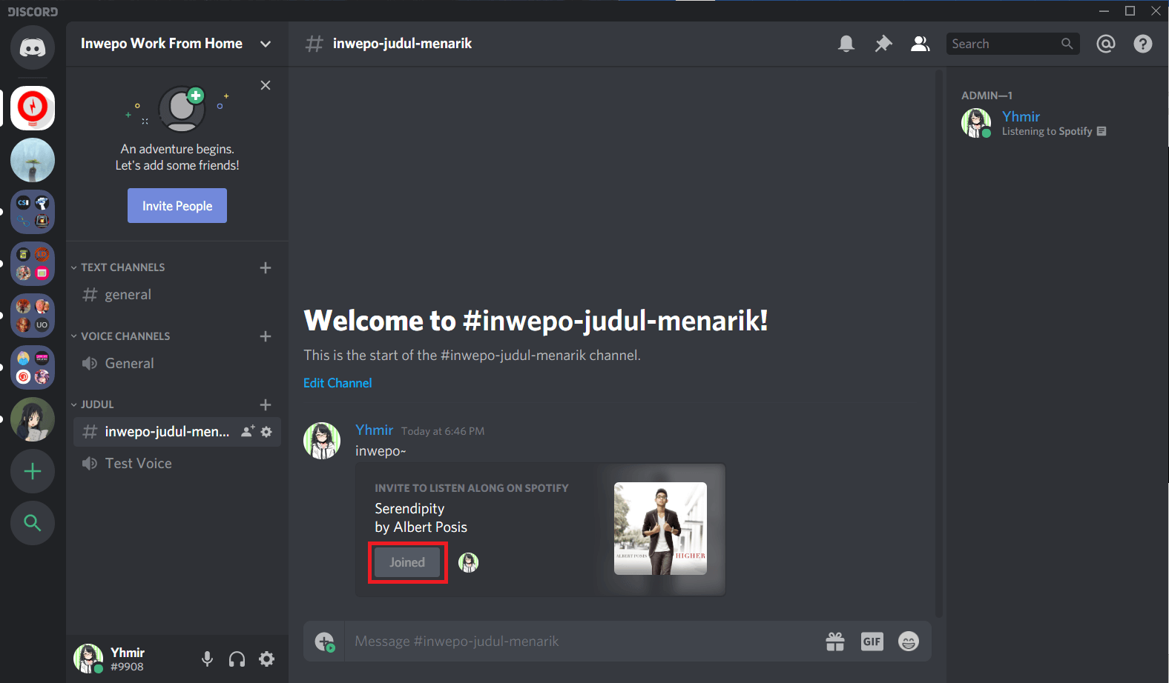This screenshot has width=1169, height=683.
Task: Click the message timestamp Today at 6:46 PM
Action: pos(443,431)
